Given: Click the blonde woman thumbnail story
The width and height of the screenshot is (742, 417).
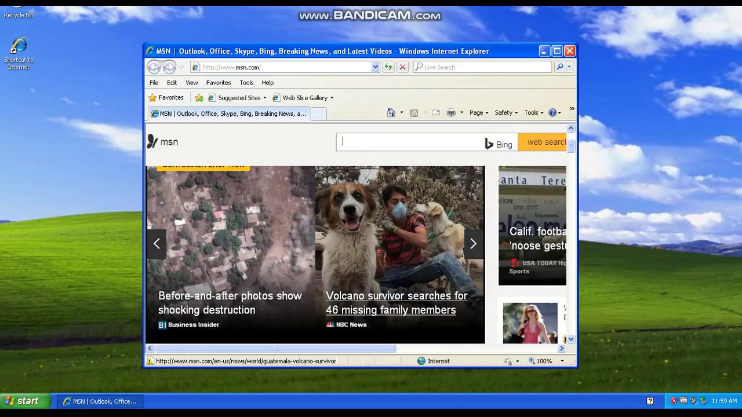Looking at the screenshot, I should point(530,323).
